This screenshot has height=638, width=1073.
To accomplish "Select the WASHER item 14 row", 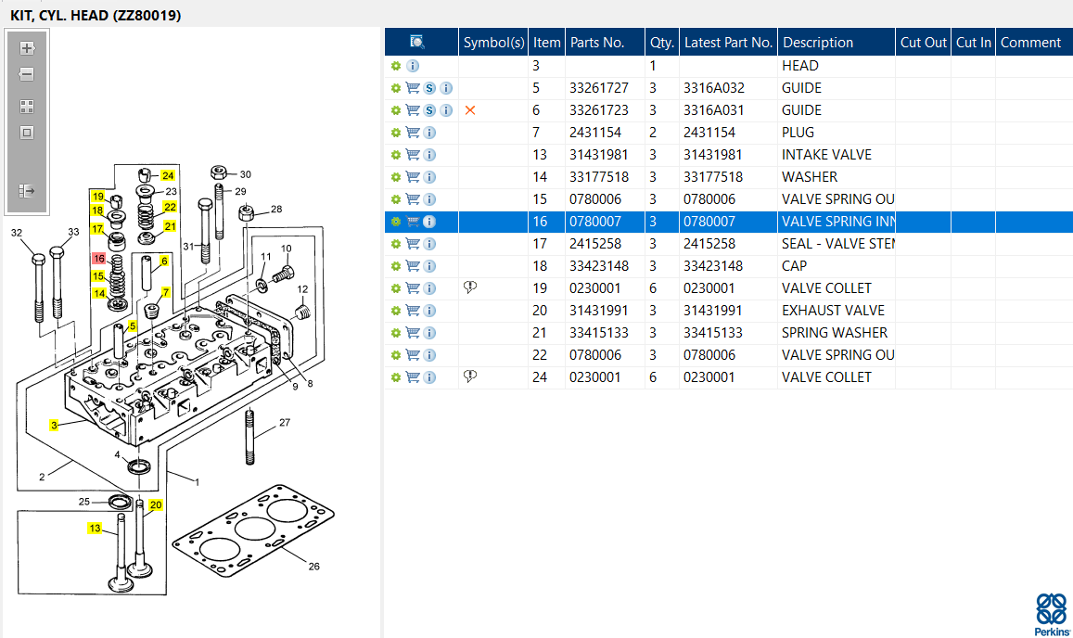I will pos(809,177).
